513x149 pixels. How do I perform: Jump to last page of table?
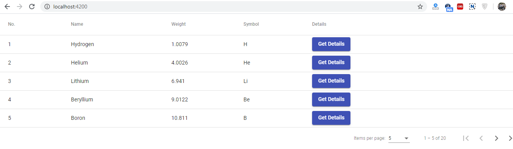[510, 138]
